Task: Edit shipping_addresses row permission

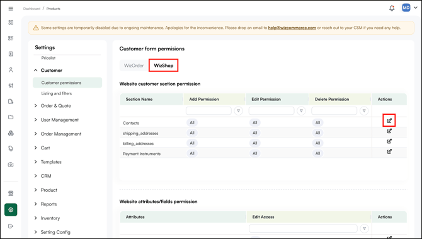Action: click(x=389, y=131)
